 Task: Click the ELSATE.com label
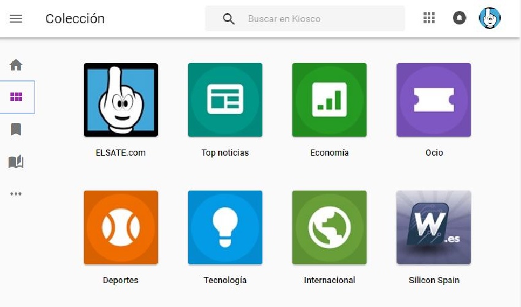click(x=121, y=153)
